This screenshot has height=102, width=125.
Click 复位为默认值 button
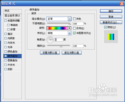[71, 53]
